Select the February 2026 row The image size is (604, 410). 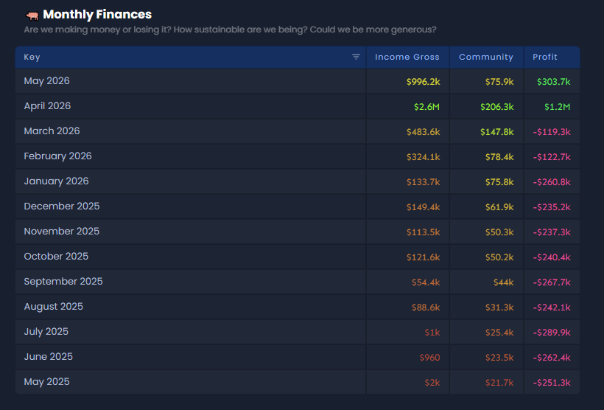(x=298, y=156)
